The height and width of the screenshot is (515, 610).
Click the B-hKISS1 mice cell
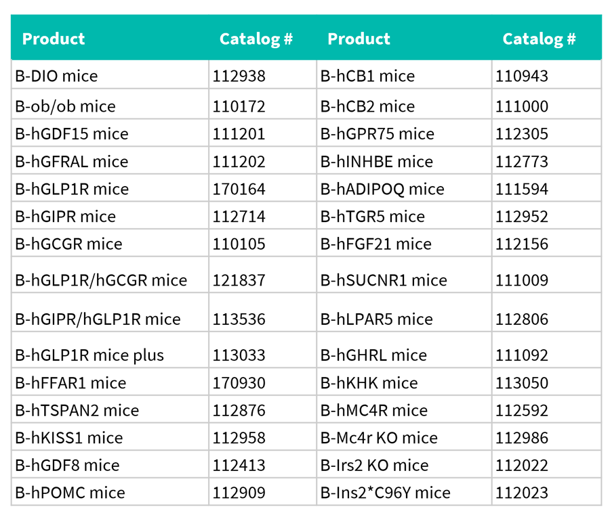point(110,437)
